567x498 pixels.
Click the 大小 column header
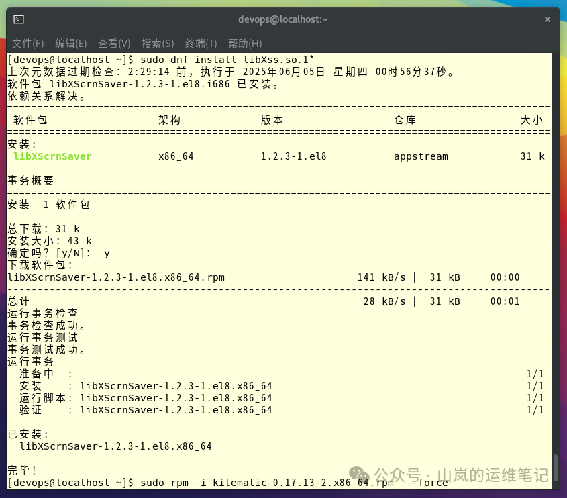point(532,119)
